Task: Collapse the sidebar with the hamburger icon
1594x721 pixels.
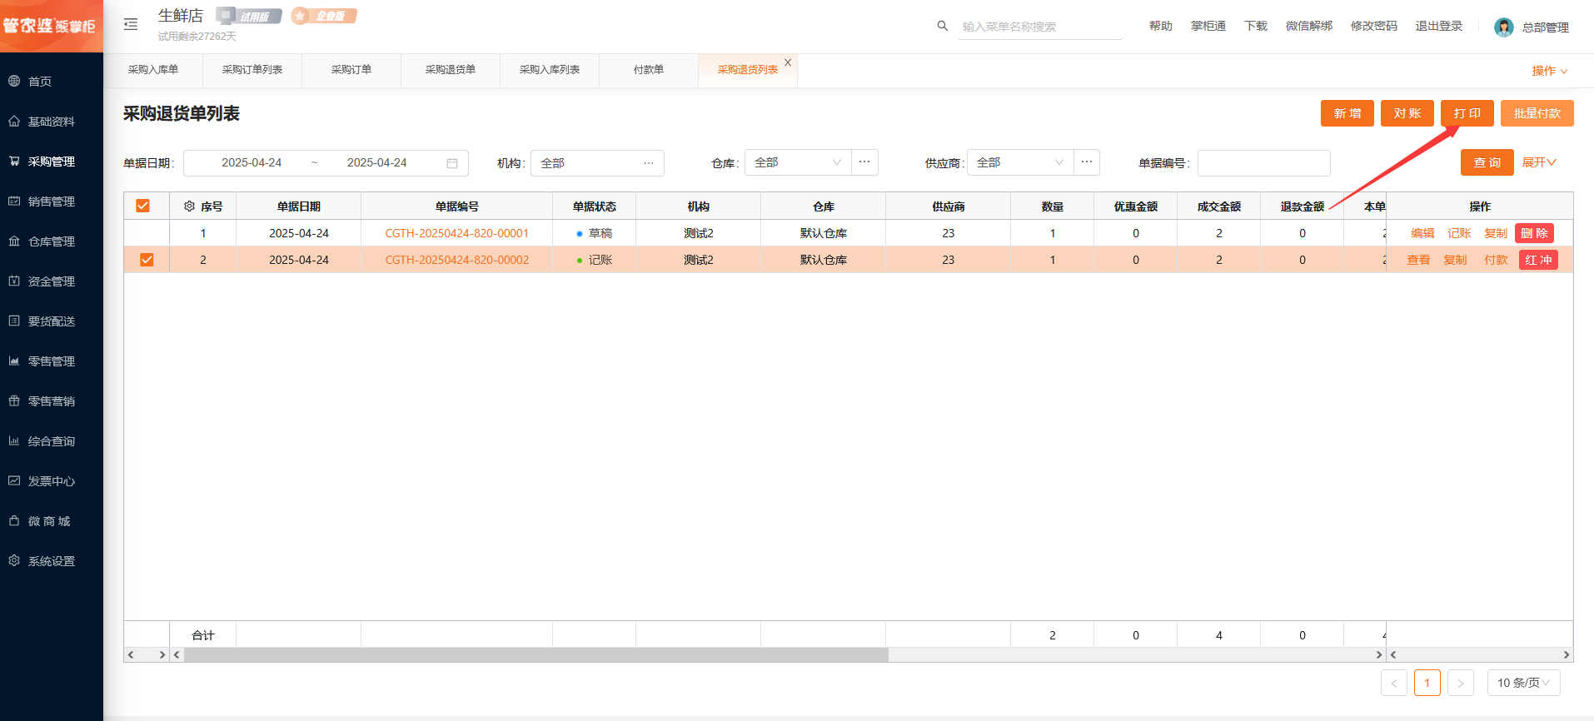Action: pos(131,24)
